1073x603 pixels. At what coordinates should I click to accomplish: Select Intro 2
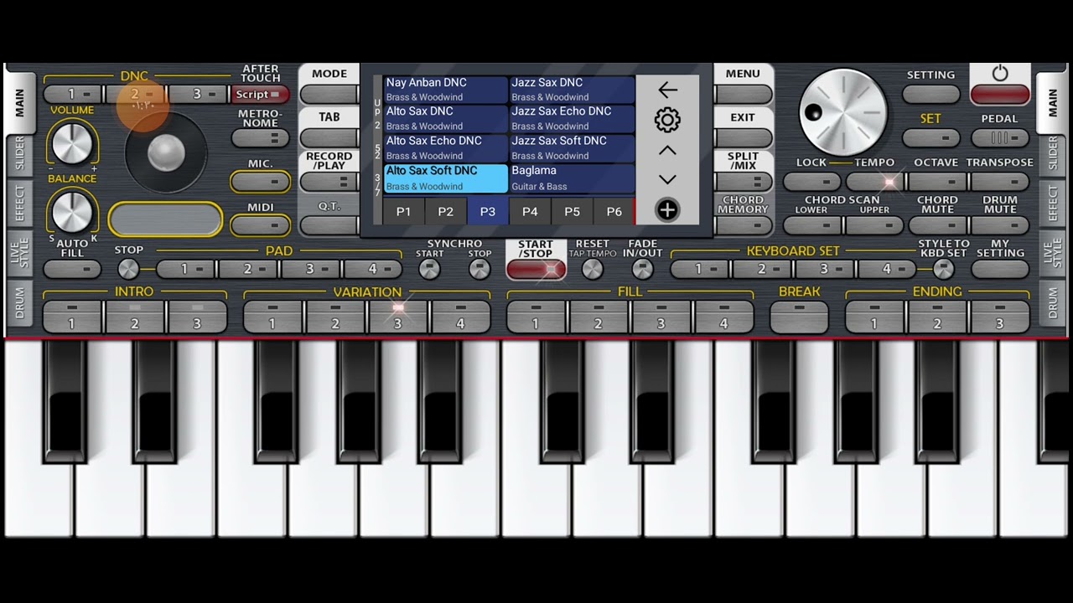point(135,317)
